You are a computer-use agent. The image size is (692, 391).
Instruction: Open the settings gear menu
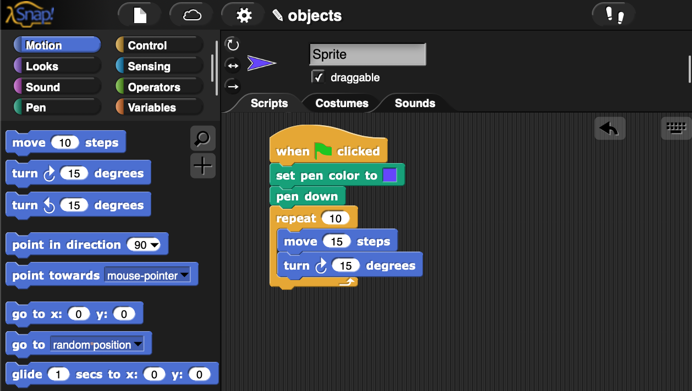pos(243,15)
